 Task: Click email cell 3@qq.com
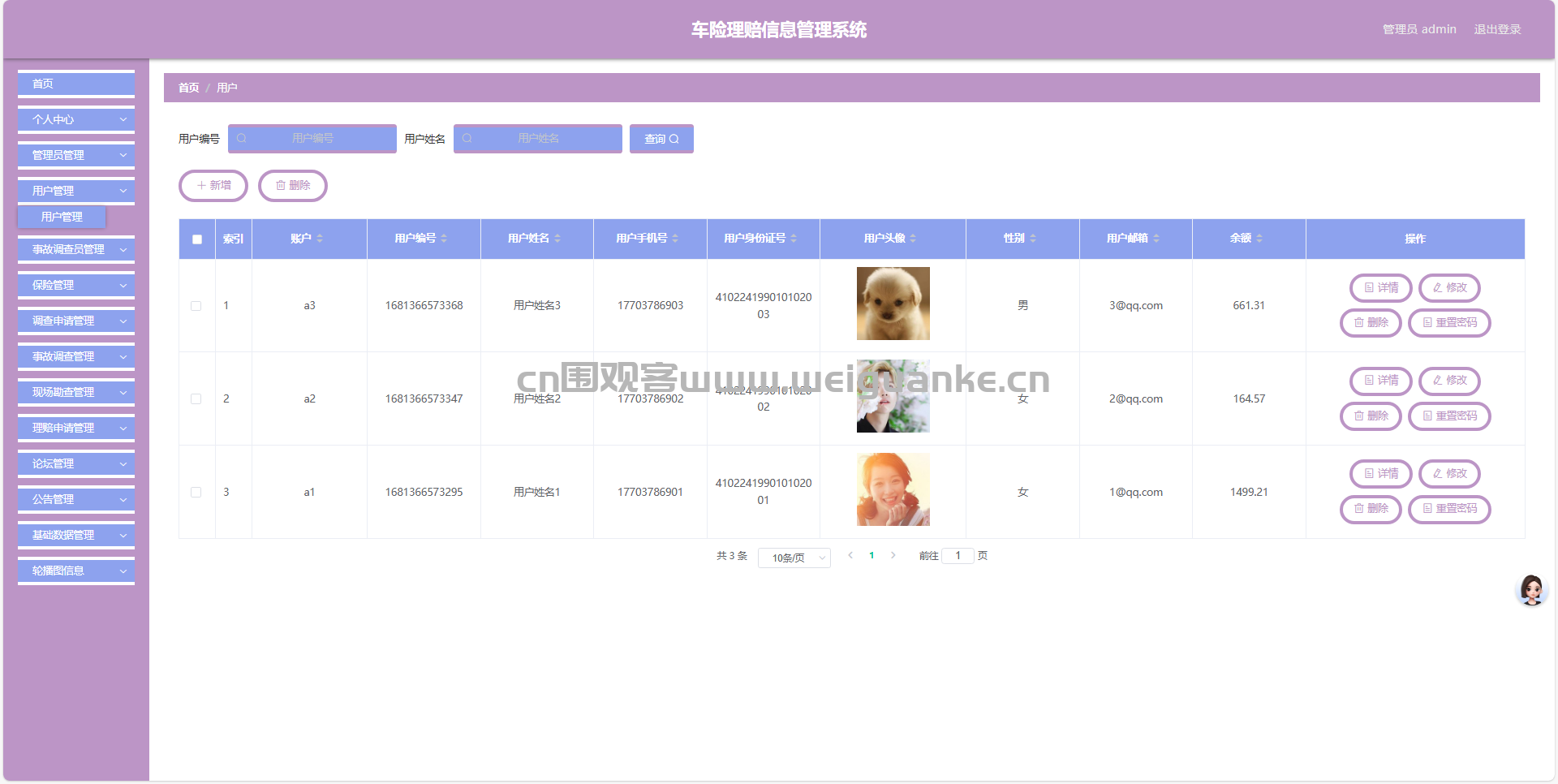(x=1136, y=306)
